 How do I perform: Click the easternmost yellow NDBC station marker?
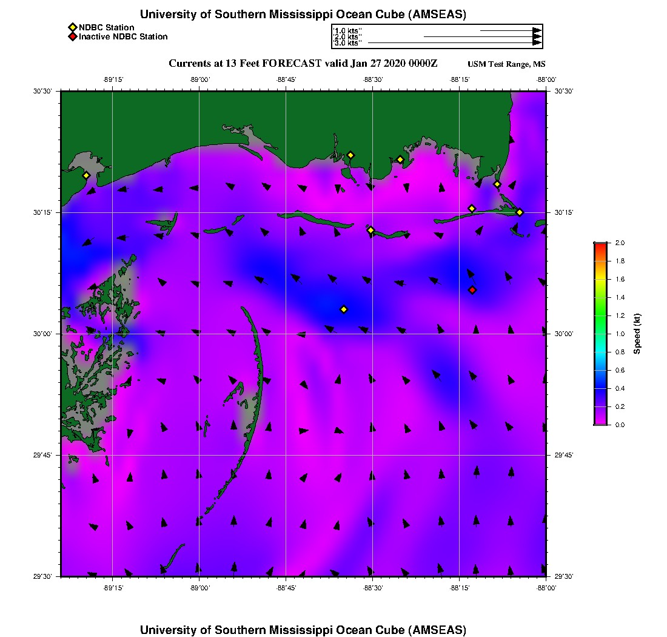pos(520,212)
